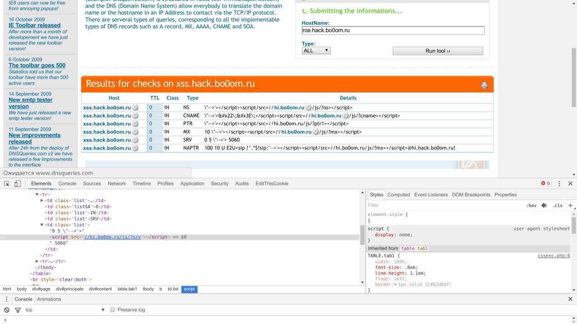Image resolution: width=577 pixels, height=324 pixels.
Task: Click the #b2d0df border color swatch
Action: tap(427, 284)
